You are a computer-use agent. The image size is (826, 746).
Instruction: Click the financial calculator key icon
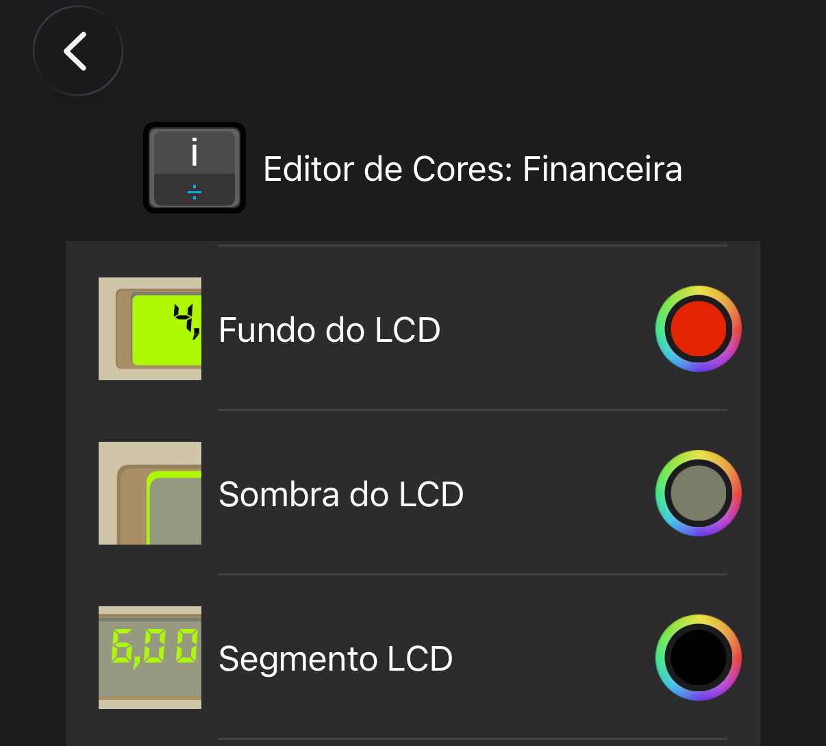195,168
